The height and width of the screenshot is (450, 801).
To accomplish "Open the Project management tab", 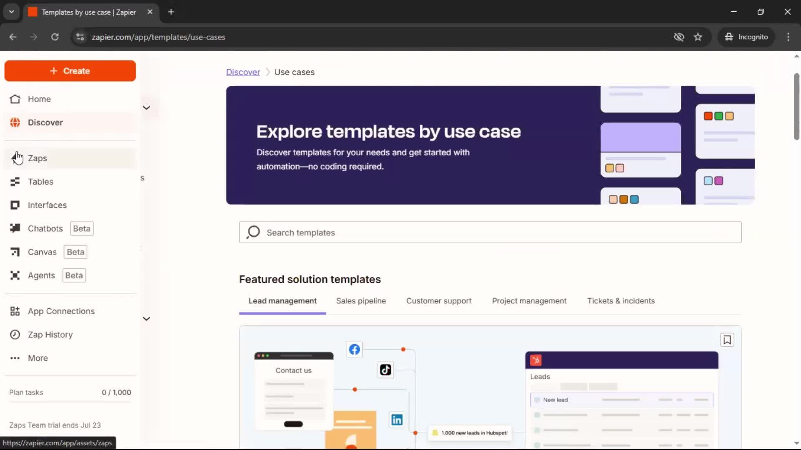I will 529,301.
